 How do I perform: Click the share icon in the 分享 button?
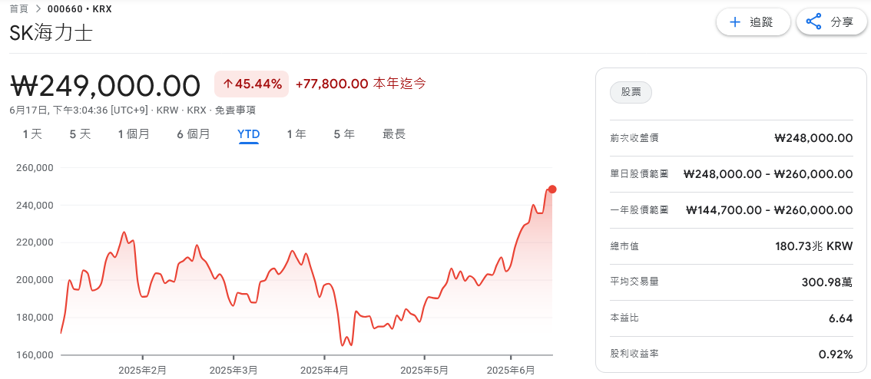pos(814,22)
